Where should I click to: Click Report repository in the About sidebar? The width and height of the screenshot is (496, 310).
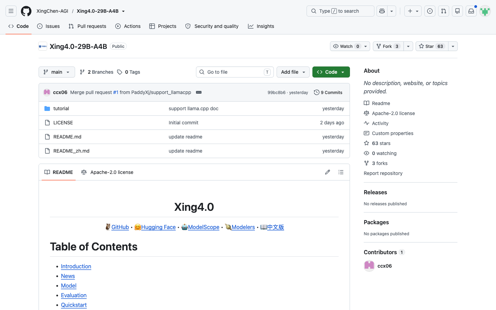pyautogui.click(x=383, y=173)
